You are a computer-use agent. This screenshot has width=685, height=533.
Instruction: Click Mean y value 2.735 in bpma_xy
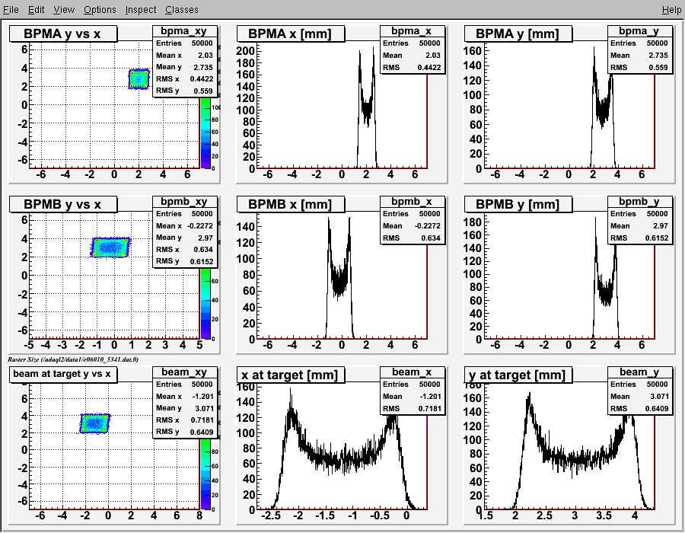point(203,67)
